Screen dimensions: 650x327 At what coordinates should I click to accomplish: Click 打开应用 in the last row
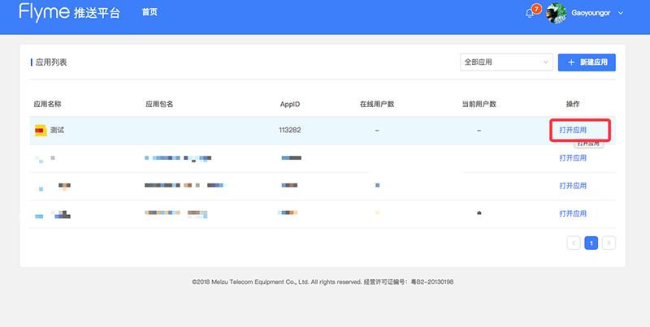pos(573,213)
